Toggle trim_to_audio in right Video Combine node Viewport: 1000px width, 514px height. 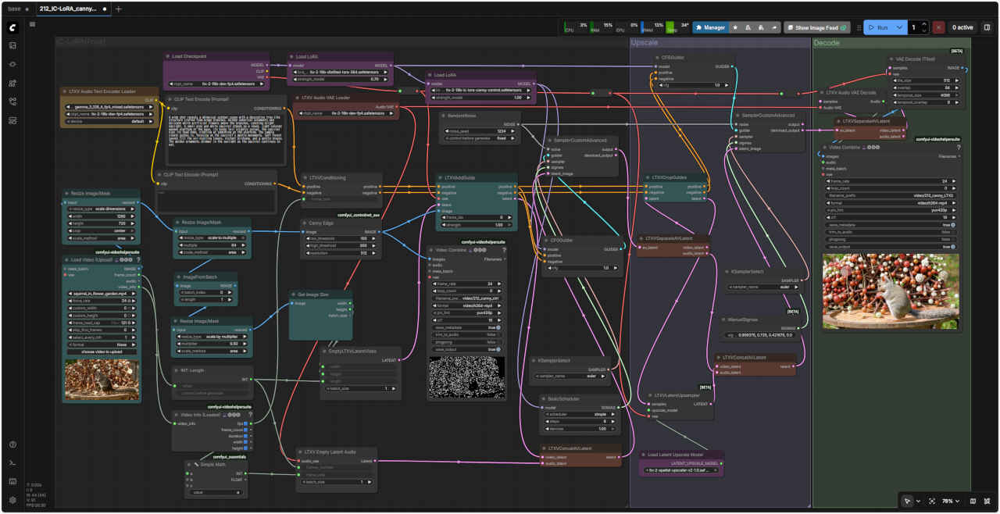(952, 231)
